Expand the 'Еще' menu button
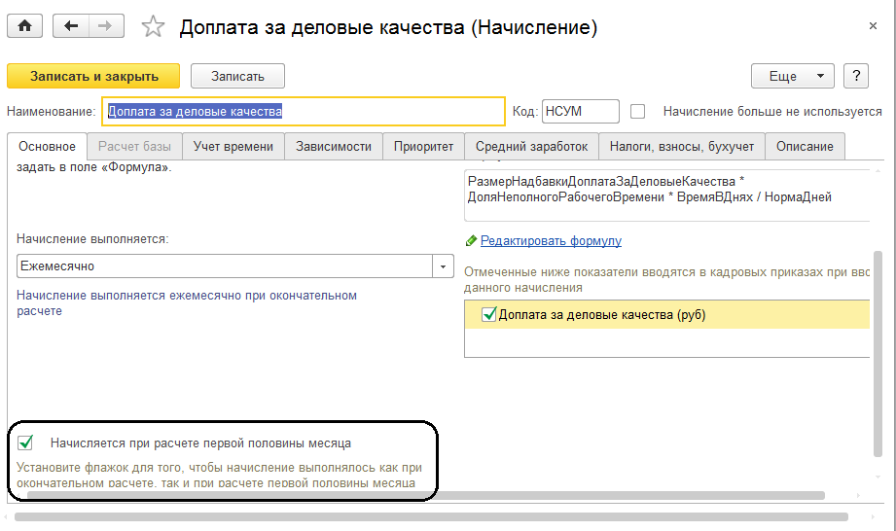 (793, 76)
